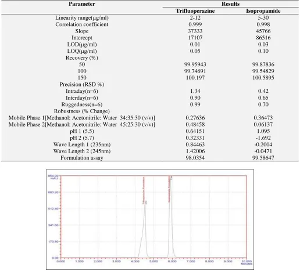Select the value "-1.692"
Screen dimensions: 300x271
click(x=263, y=138)
